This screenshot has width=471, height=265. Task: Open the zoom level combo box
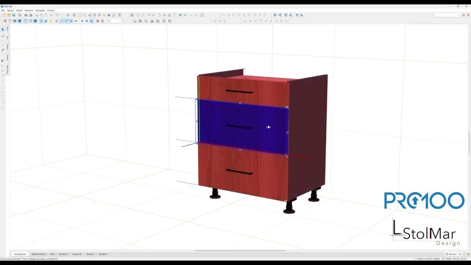tap(116, 21)
